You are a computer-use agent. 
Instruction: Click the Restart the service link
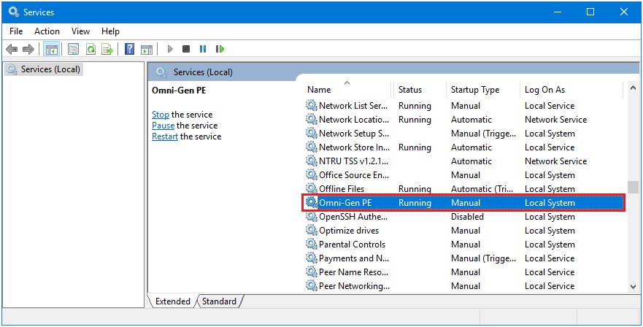165,136
